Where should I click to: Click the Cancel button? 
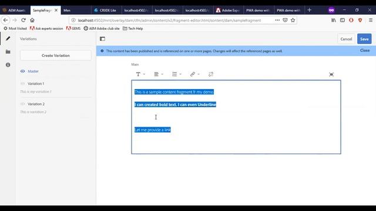(x=346, y=39)
